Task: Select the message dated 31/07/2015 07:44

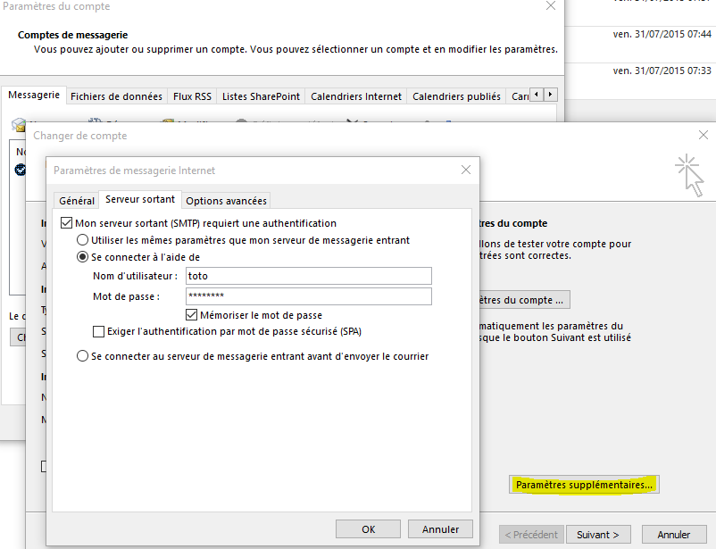Action: pyautogui.click(x=640, y=45)
